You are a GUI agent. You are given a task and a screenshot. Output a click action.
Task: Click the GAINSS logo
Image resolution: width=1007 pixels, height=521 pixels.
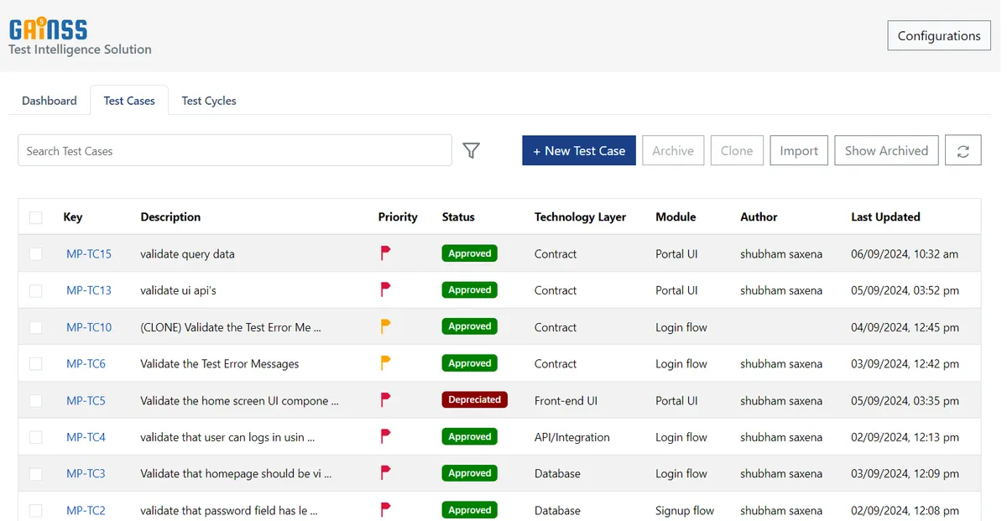point(48,29)
